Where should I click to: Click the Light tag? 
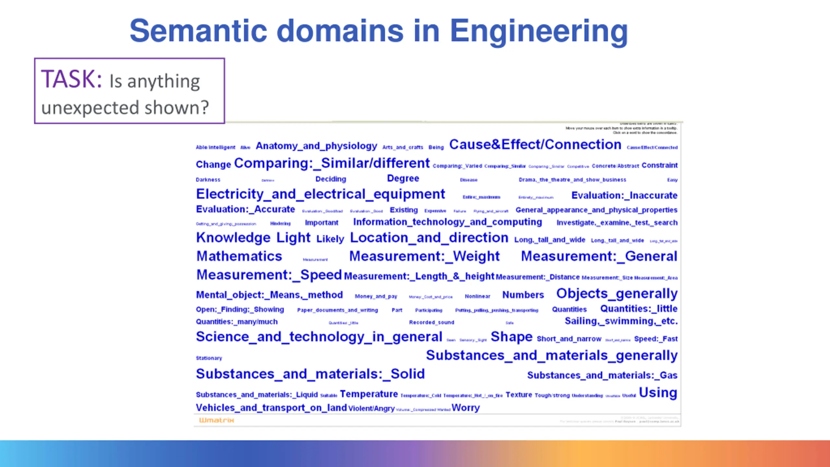[293, 238]
